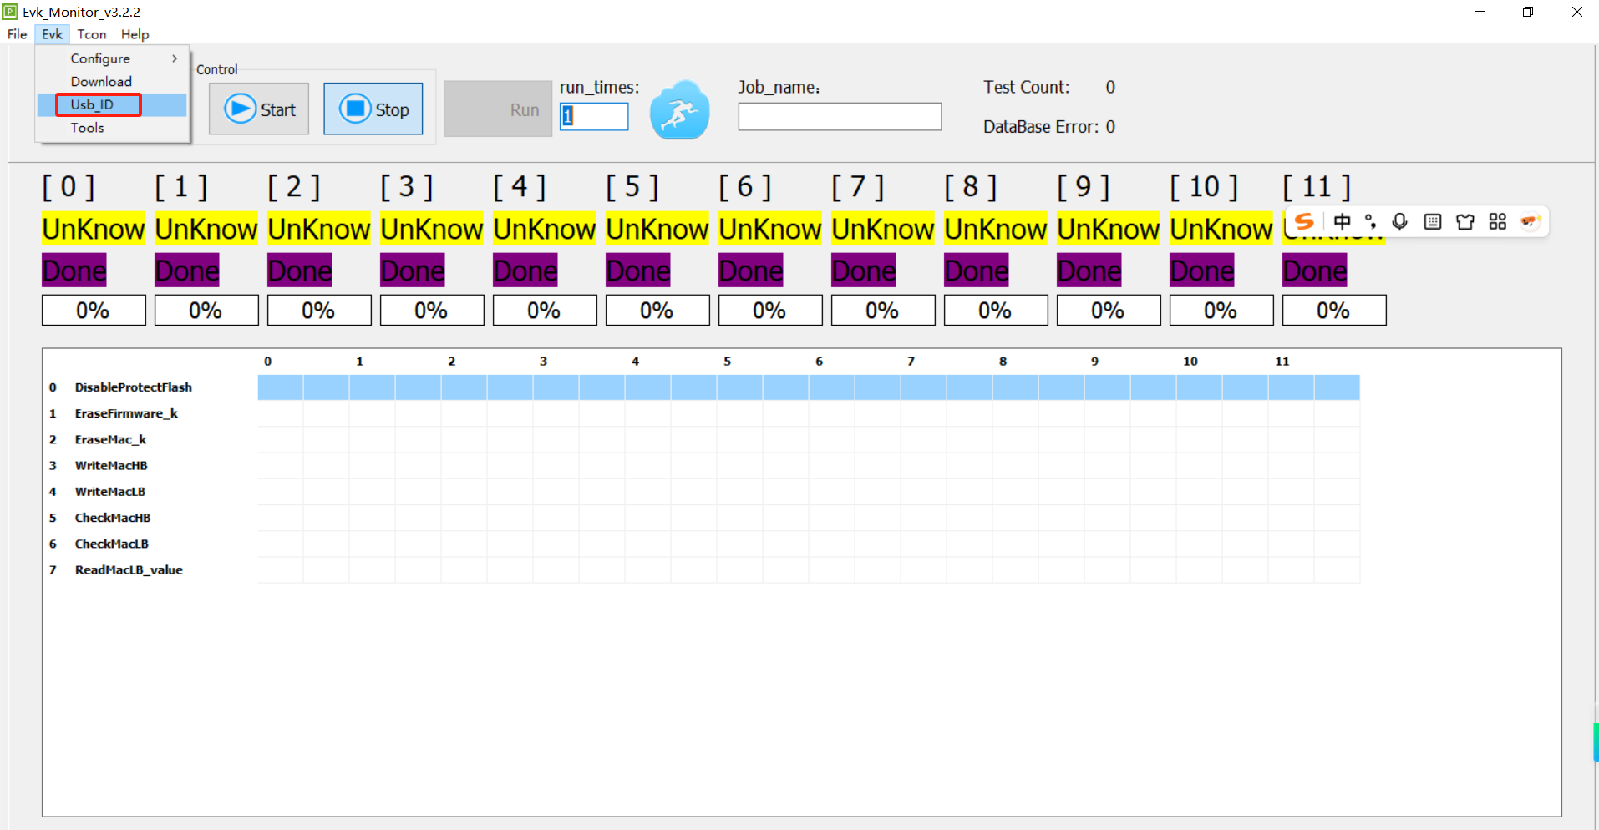Click the Test Count label
This screenshot has height=830, width=1599.
[1026, 87]
